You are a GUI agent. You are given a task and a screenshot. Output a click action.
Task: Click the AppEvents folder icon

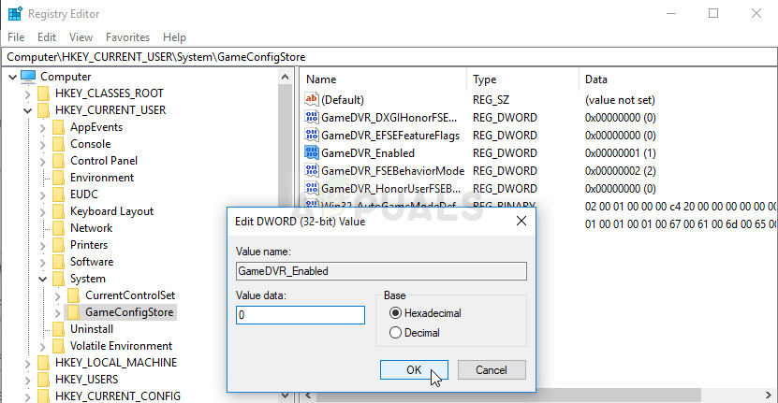(x=59, y=127)
